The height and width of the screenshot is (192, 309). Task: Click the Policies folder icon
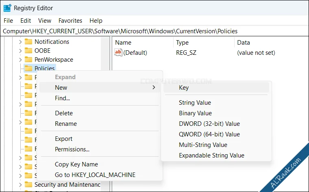(28, 68)
